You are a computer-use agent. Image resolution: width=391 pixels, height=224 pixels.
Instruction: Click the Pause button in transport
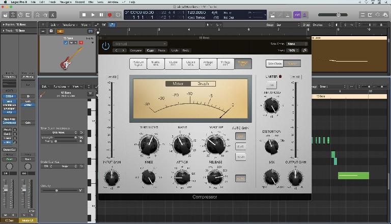click(101, 15)
